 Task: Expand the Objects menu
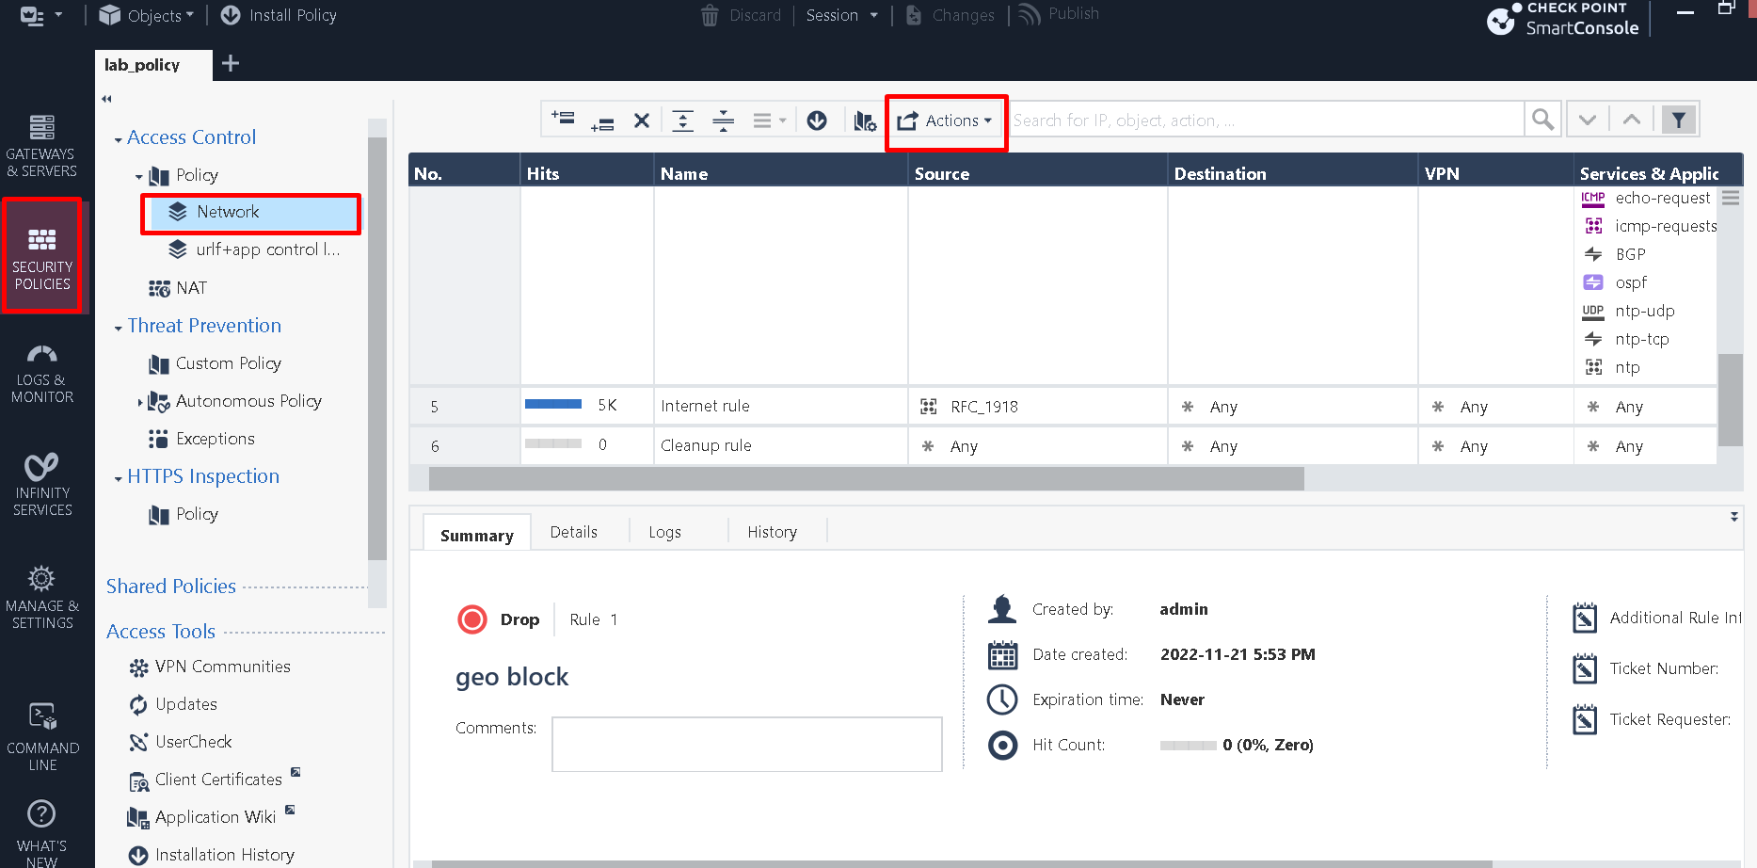click(x=148, y=15)
